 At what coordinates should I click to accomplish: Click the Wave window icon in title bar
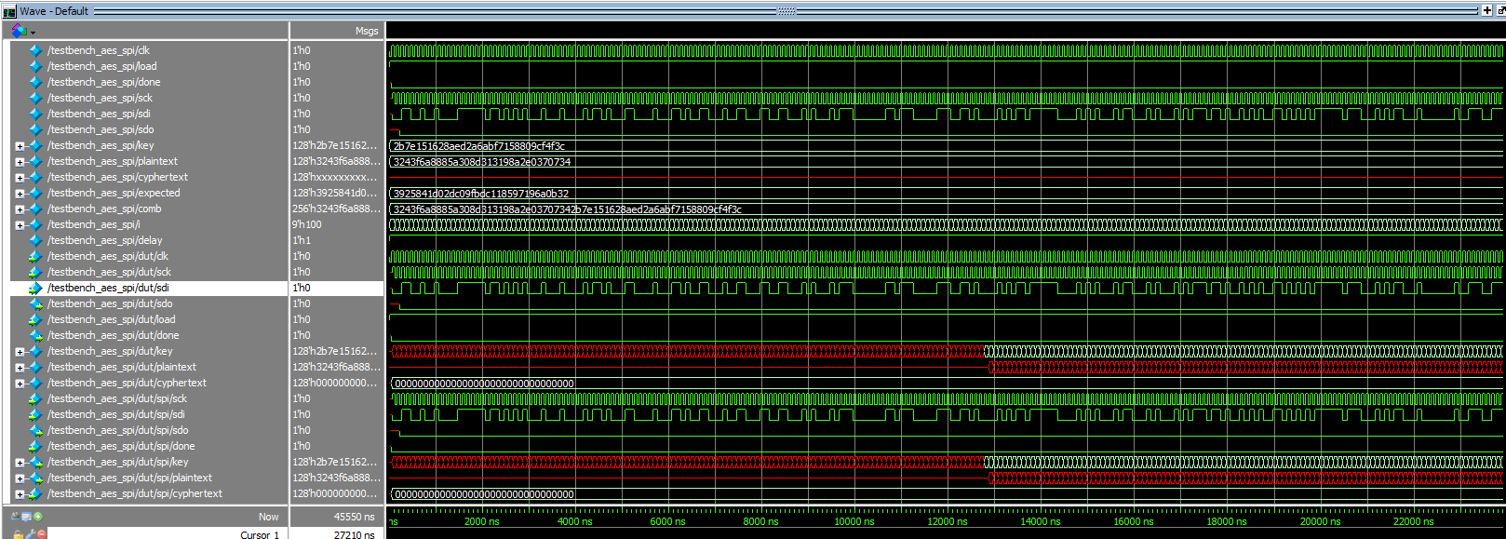9,11
